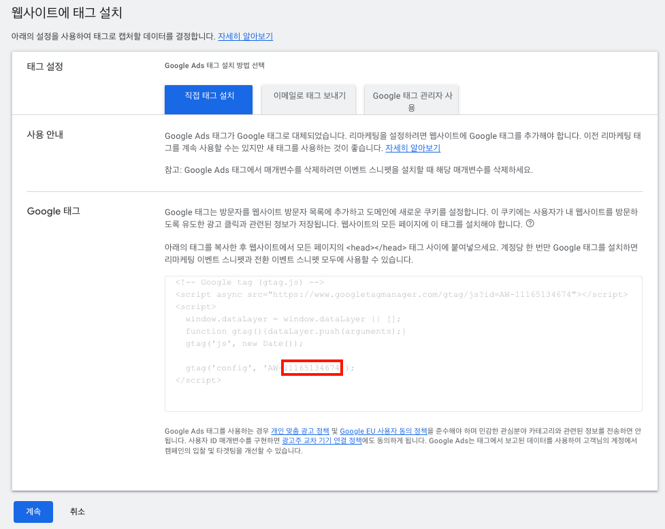Click Google Ads 태그 설치 방법 선택 text
The width and height of the screenshot is (665, 529).
click(214, 65)
